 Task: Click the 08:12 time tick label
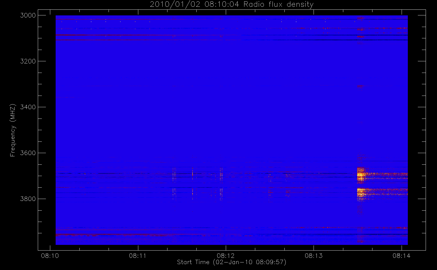coord(226,256)
